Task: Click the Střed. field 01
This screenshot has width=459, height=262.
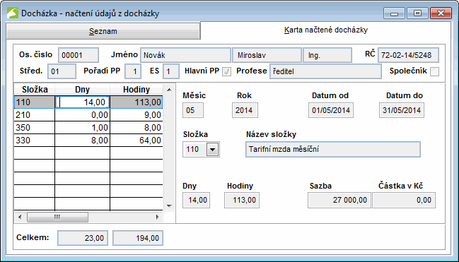Action: (x=62, y=71)
